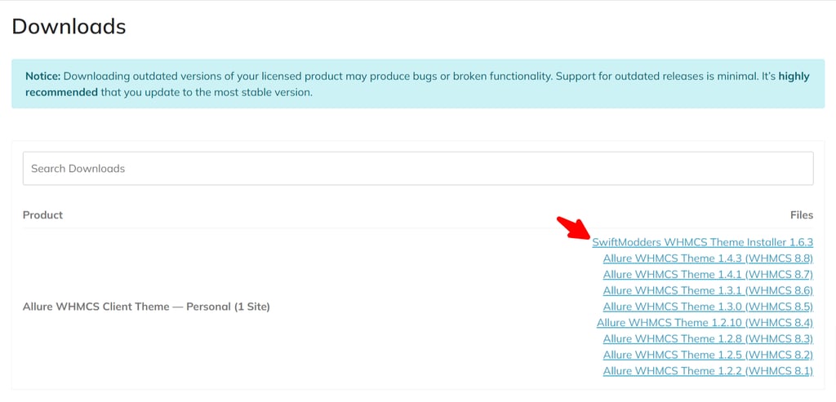Select the Allure WHMCS Client Theme product name

146,307
